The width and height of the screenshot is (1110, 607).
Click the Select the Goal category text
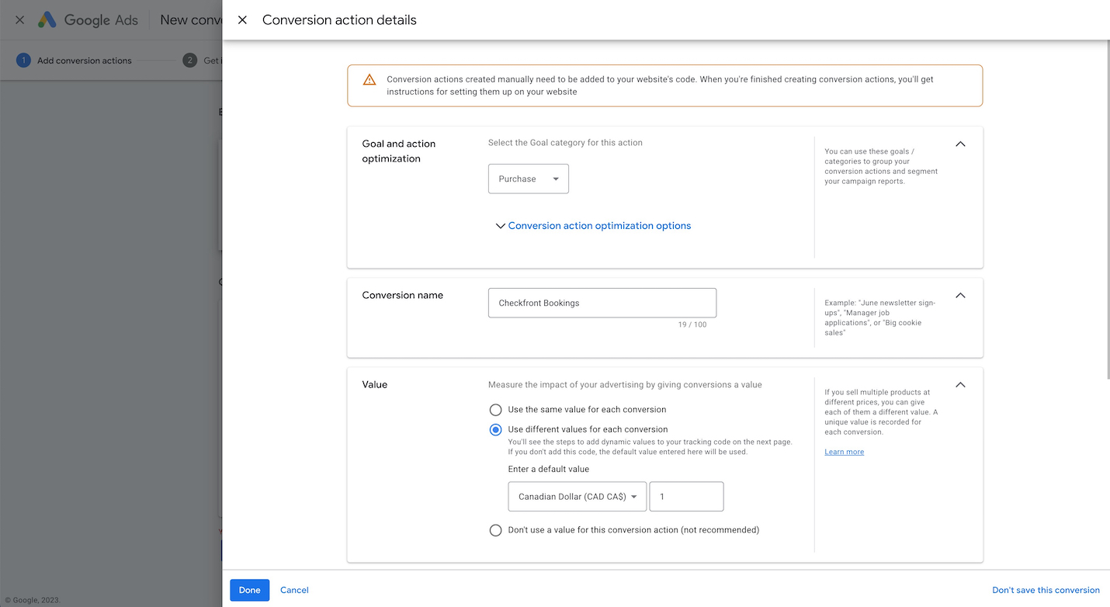pos(565,143)
